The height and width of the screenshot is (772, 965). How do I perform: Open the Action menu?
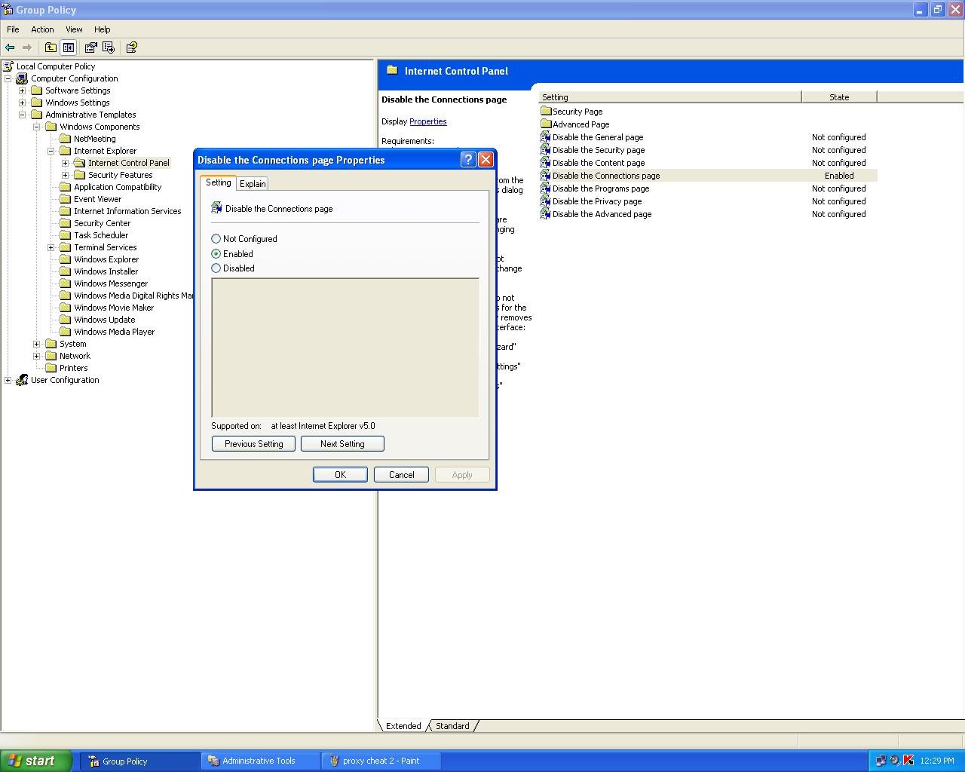tap(42, 29)
